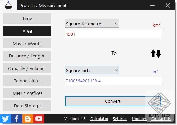Click the Convert button
The width and height of the screenshot is (177, 125).
point(113,101)
